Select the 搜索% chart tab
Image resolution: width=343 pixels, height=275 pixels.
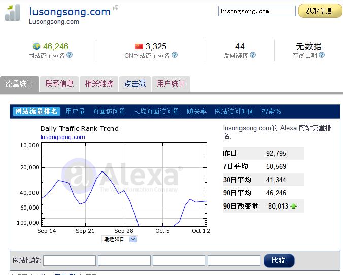pos(271,111)
